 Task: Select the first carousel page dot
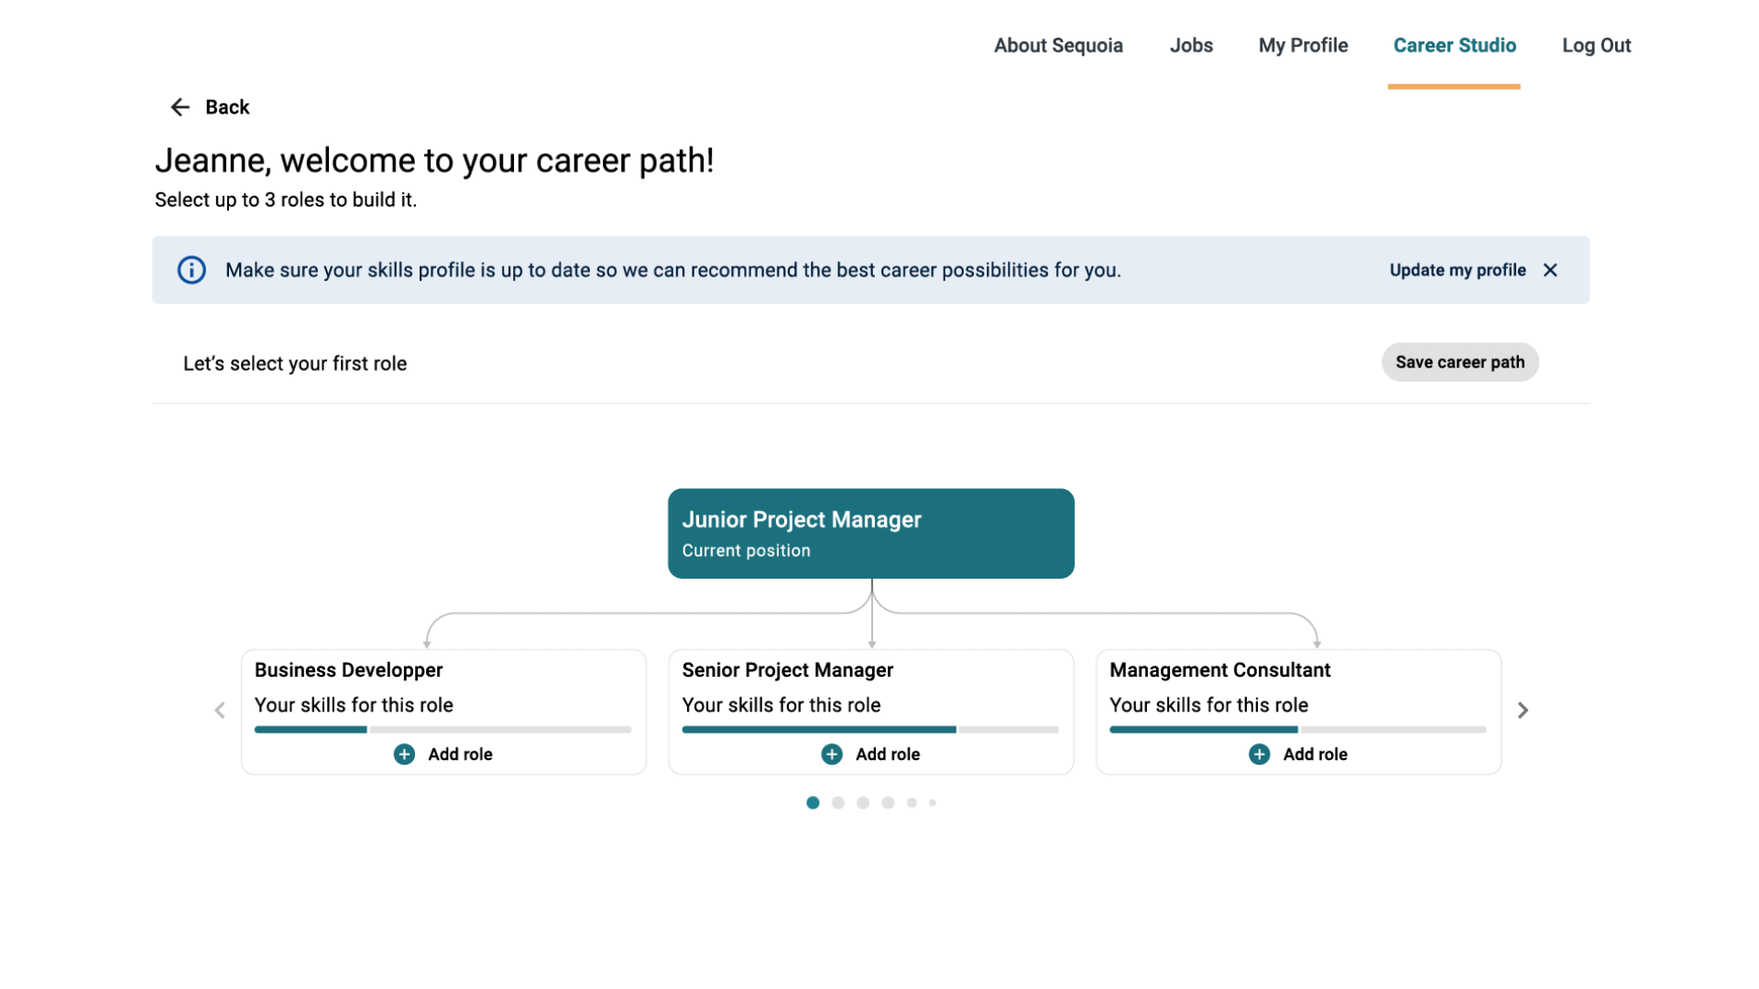click(x=813, y=803)
